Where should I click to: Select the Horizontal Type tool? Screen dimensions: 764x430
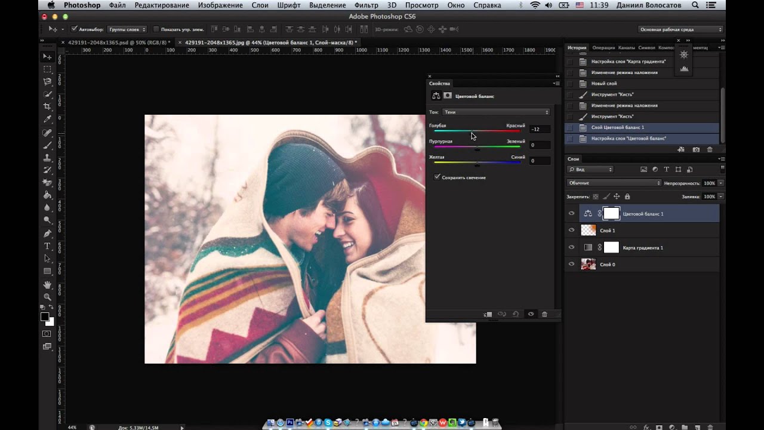(47, 246)
